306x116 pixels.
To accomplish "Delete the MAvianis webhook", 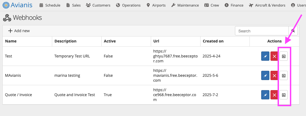I will pos(274,75).
